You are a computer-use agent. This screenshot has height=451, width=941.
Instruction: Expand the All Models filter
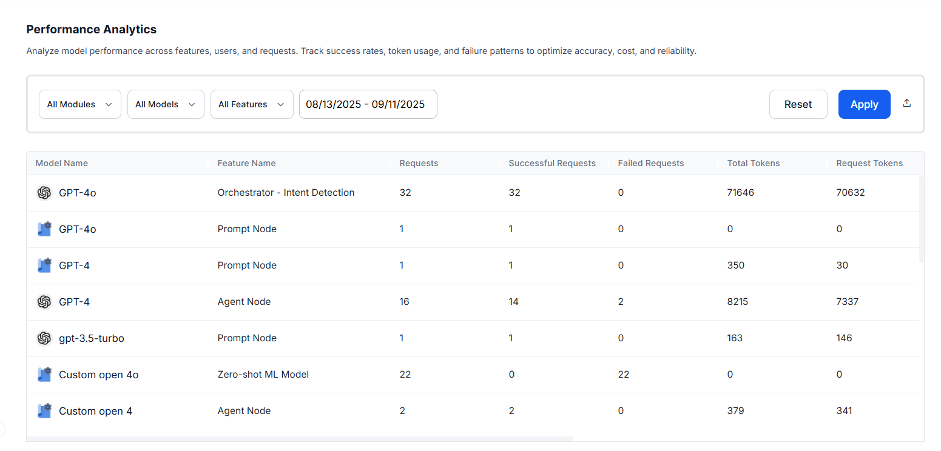(165, 104)
